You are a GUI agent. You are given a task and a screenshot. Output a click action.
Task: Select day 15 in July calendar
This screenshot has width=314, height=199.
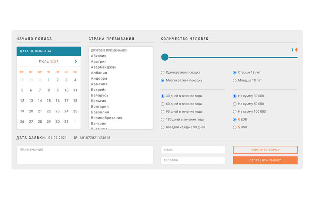point(49,101)
